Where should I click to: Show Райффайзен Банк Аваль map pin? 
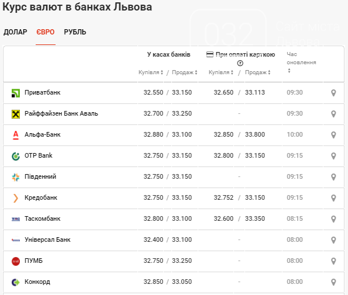[x=333, y=114]
